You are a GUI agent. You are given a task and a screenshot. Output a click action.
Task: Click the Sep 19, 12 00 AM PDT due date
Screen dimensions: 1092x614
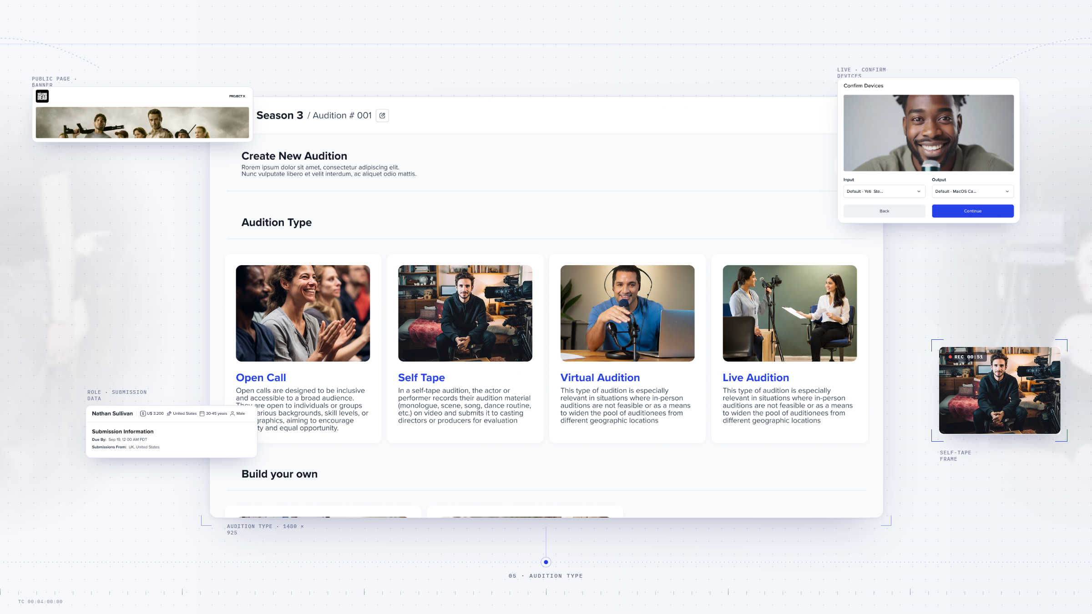pyautogui.click(x=128, y=440)
